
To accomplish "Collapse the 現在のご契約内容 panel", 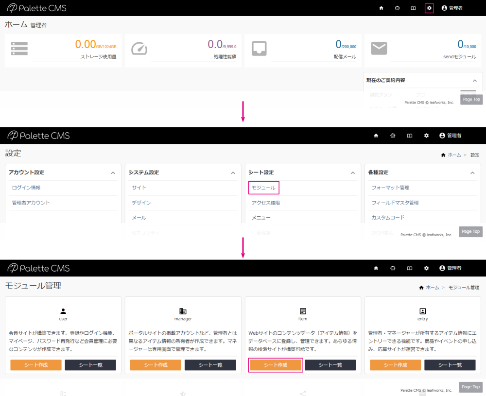I will [x=474, y=80].
